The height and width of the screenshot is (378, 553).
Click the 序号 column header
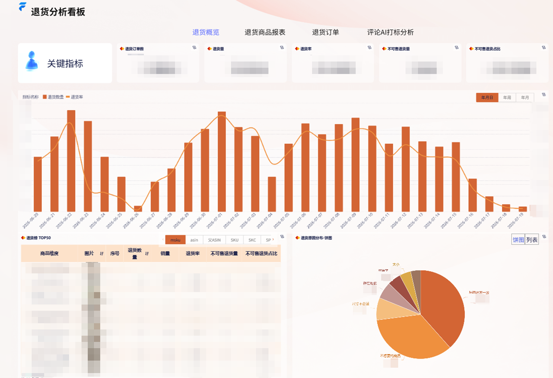point(114,253)
